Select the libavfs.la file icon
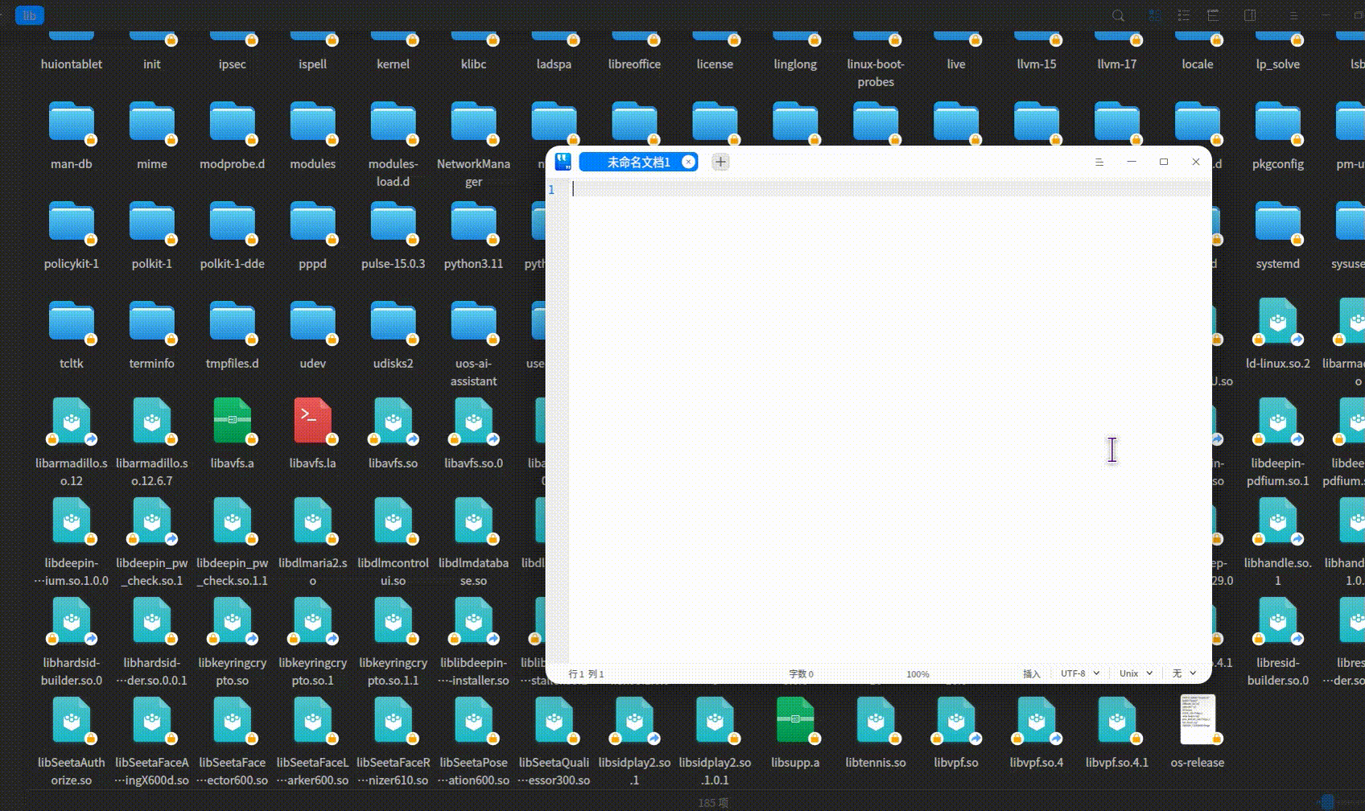Screen dimensions: 1365x811 (x=313, y=421)
